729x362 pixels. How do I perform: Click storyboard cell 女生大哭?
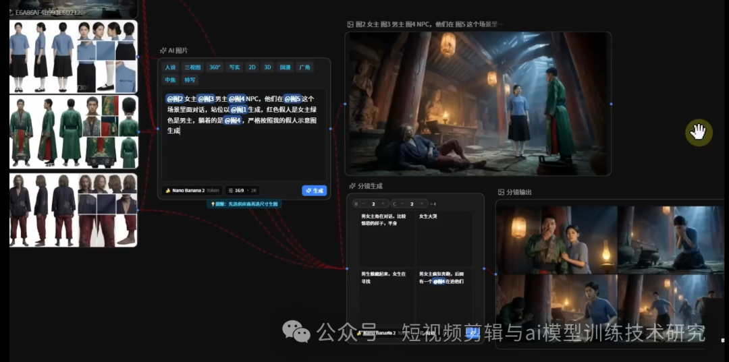[444, 239]
